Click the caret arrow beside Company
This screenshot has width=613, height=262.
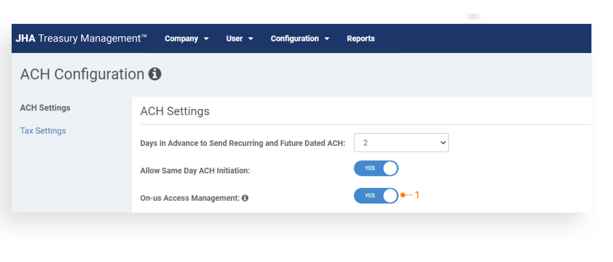(x=206, y=39)
